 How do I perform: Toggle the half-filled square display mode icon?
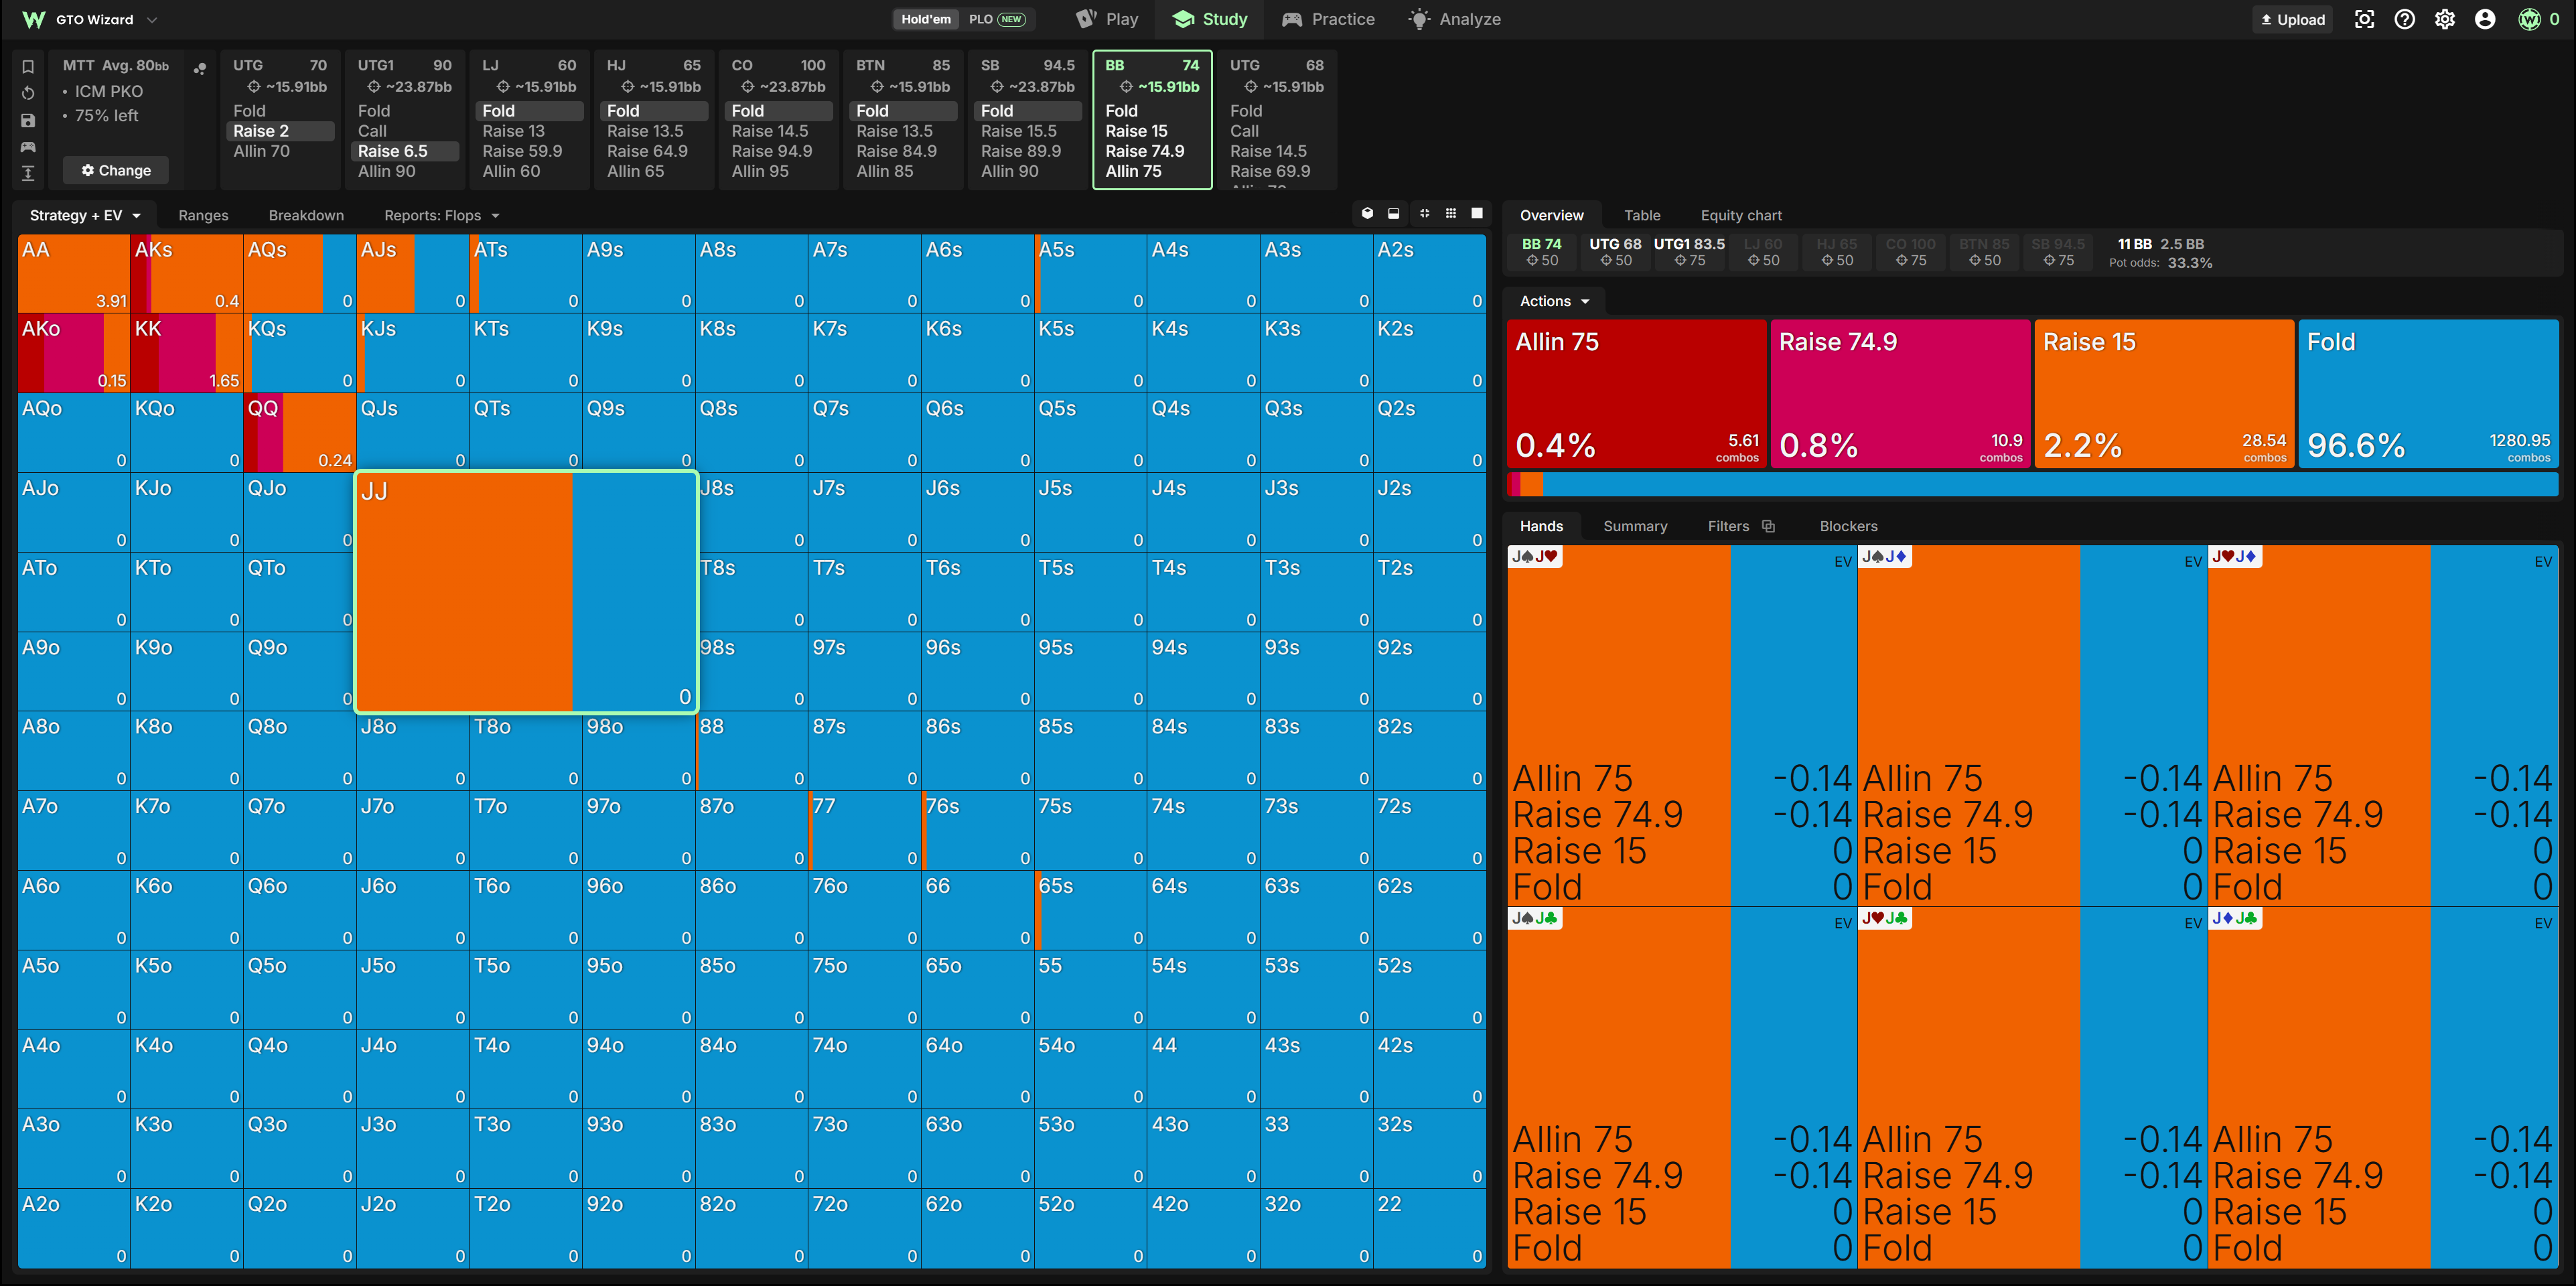coord(1394,213)
